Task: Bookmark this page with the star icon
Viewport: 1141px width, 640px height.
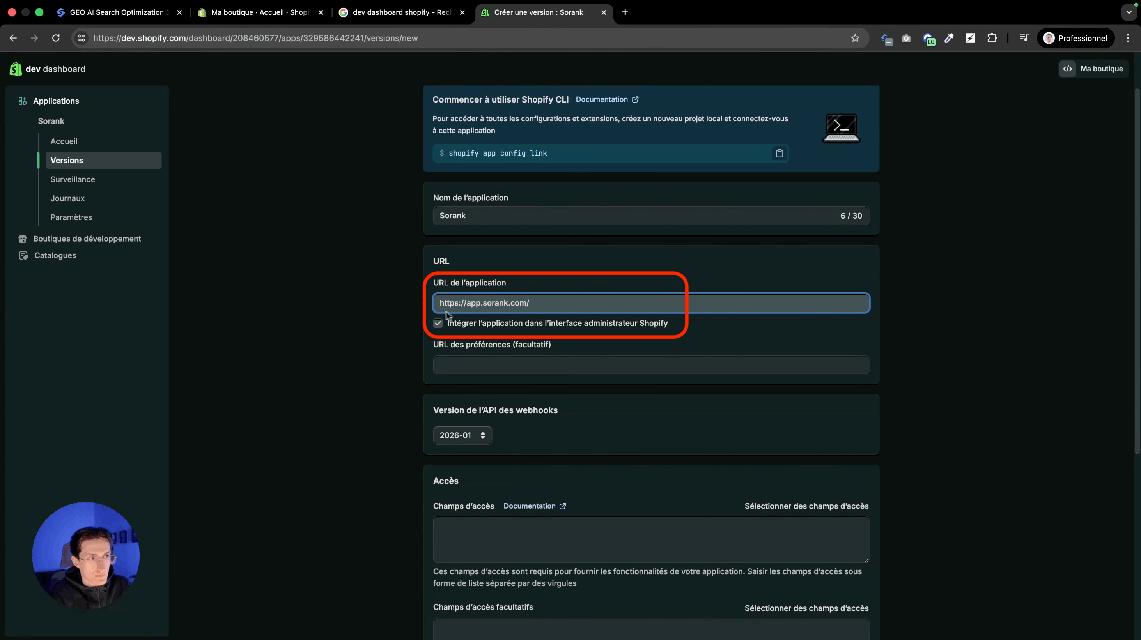Action: click(855, 38)
